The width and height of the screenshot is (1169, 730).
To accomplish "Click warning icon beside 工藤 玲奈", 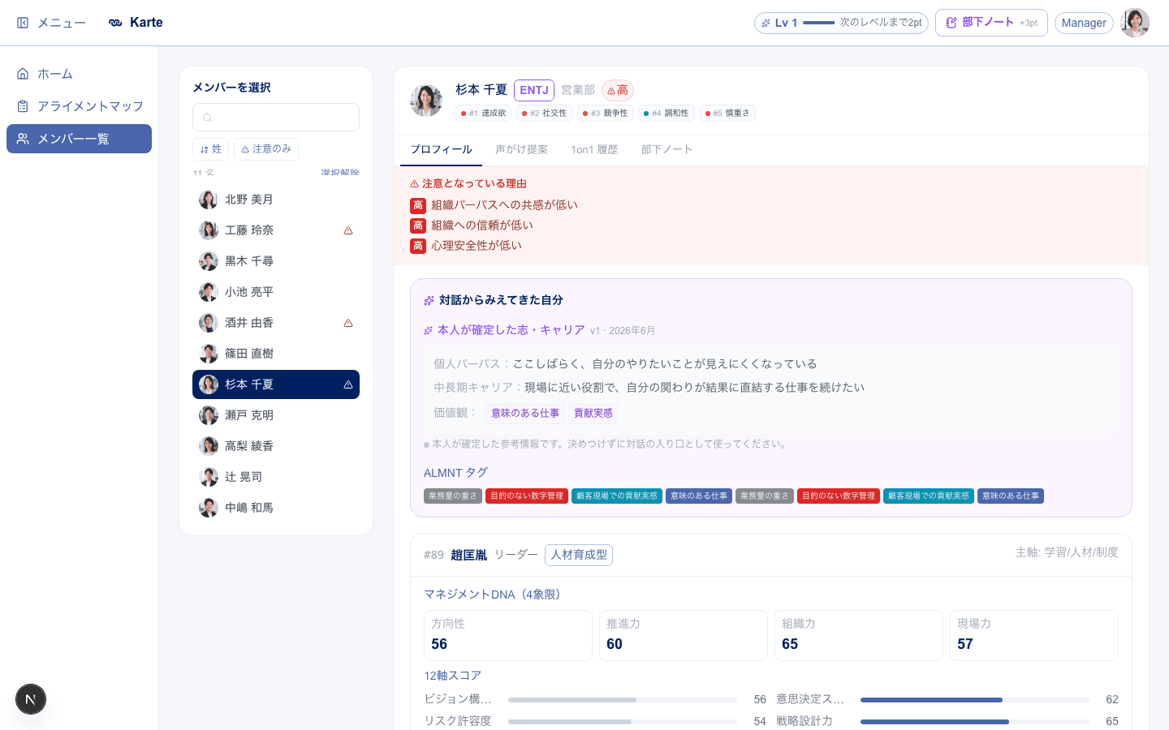I will pos(348,230).
